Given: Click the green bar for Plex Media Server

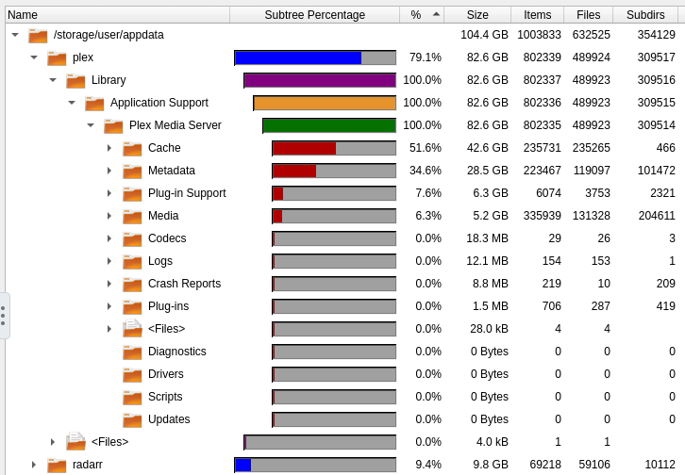Looking at the screenshot, I should (x=330, y=126).
